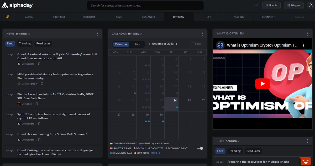Remove Optimism tag from News widget

[29, 34]
